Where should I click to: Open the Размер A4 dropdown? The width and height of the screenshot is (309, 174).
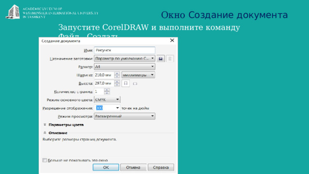click(125, 67)
